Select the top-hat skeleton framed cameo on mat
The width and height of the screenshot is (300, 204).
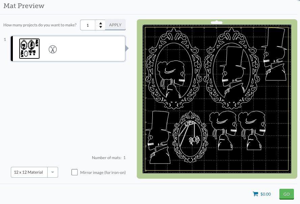(x=232, y=69)
